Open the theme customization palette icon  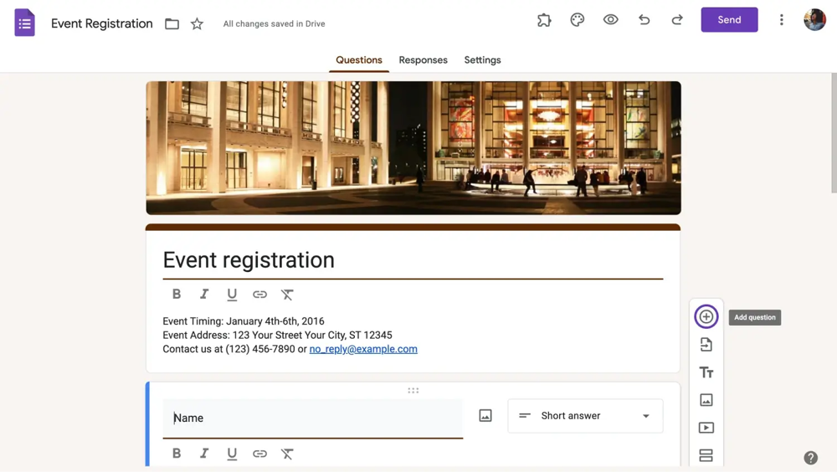578,20
